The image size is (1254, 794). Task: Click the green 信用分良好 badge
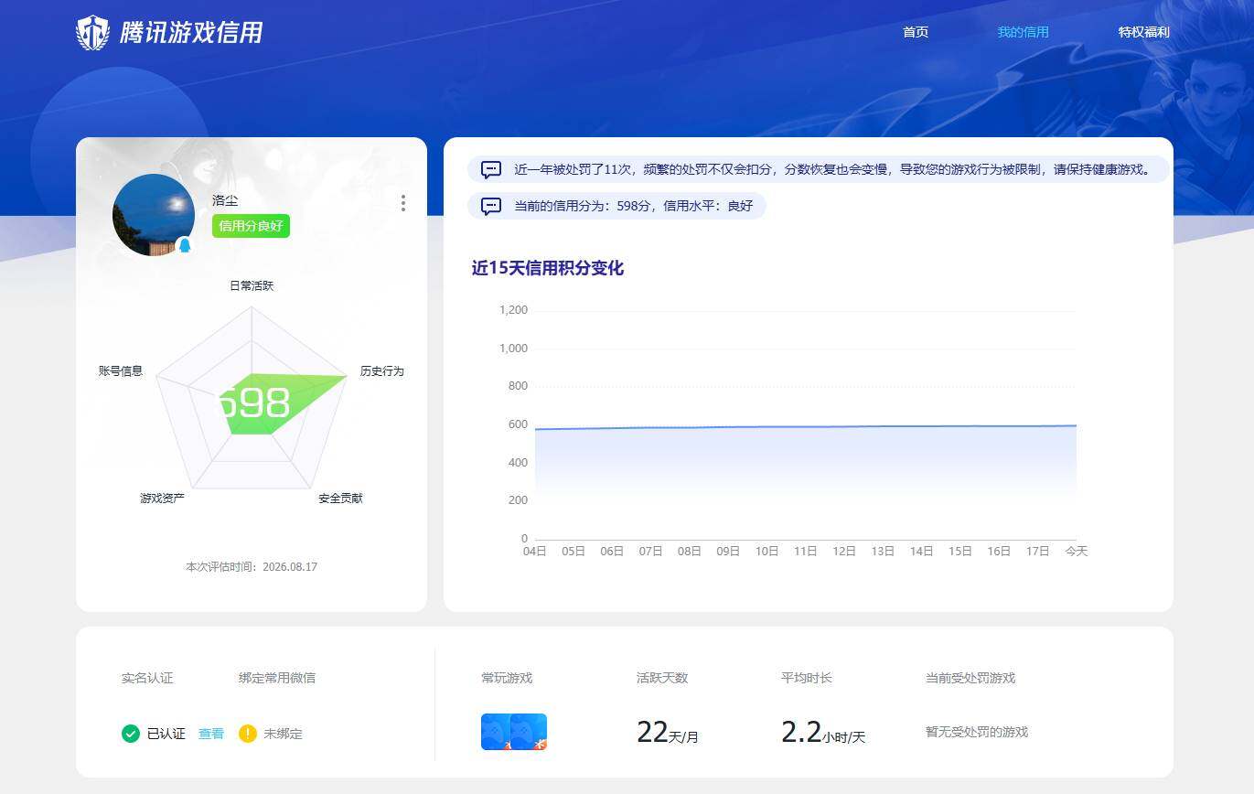tap(251, 226)
